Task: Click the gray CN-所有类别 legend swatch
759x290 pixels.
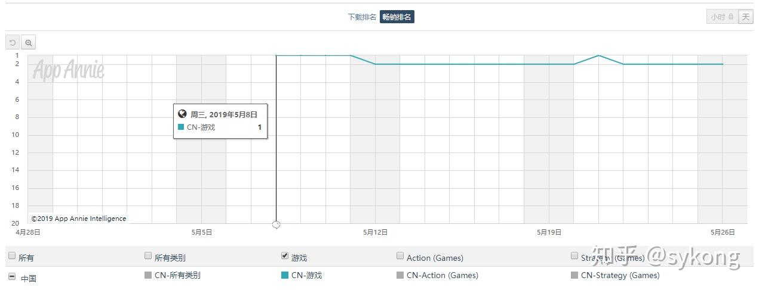Action: pyautogui.click(x=148, y=275)
